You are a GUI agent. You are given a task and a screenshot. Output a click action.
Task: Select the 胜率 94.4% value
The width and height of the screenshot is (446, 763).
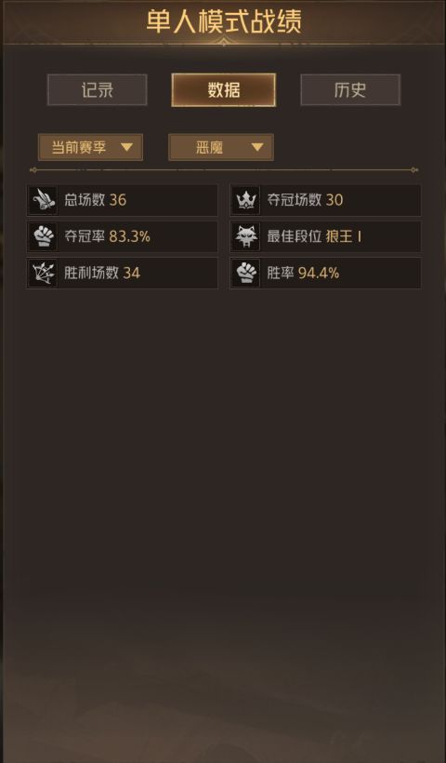[319, 274]
